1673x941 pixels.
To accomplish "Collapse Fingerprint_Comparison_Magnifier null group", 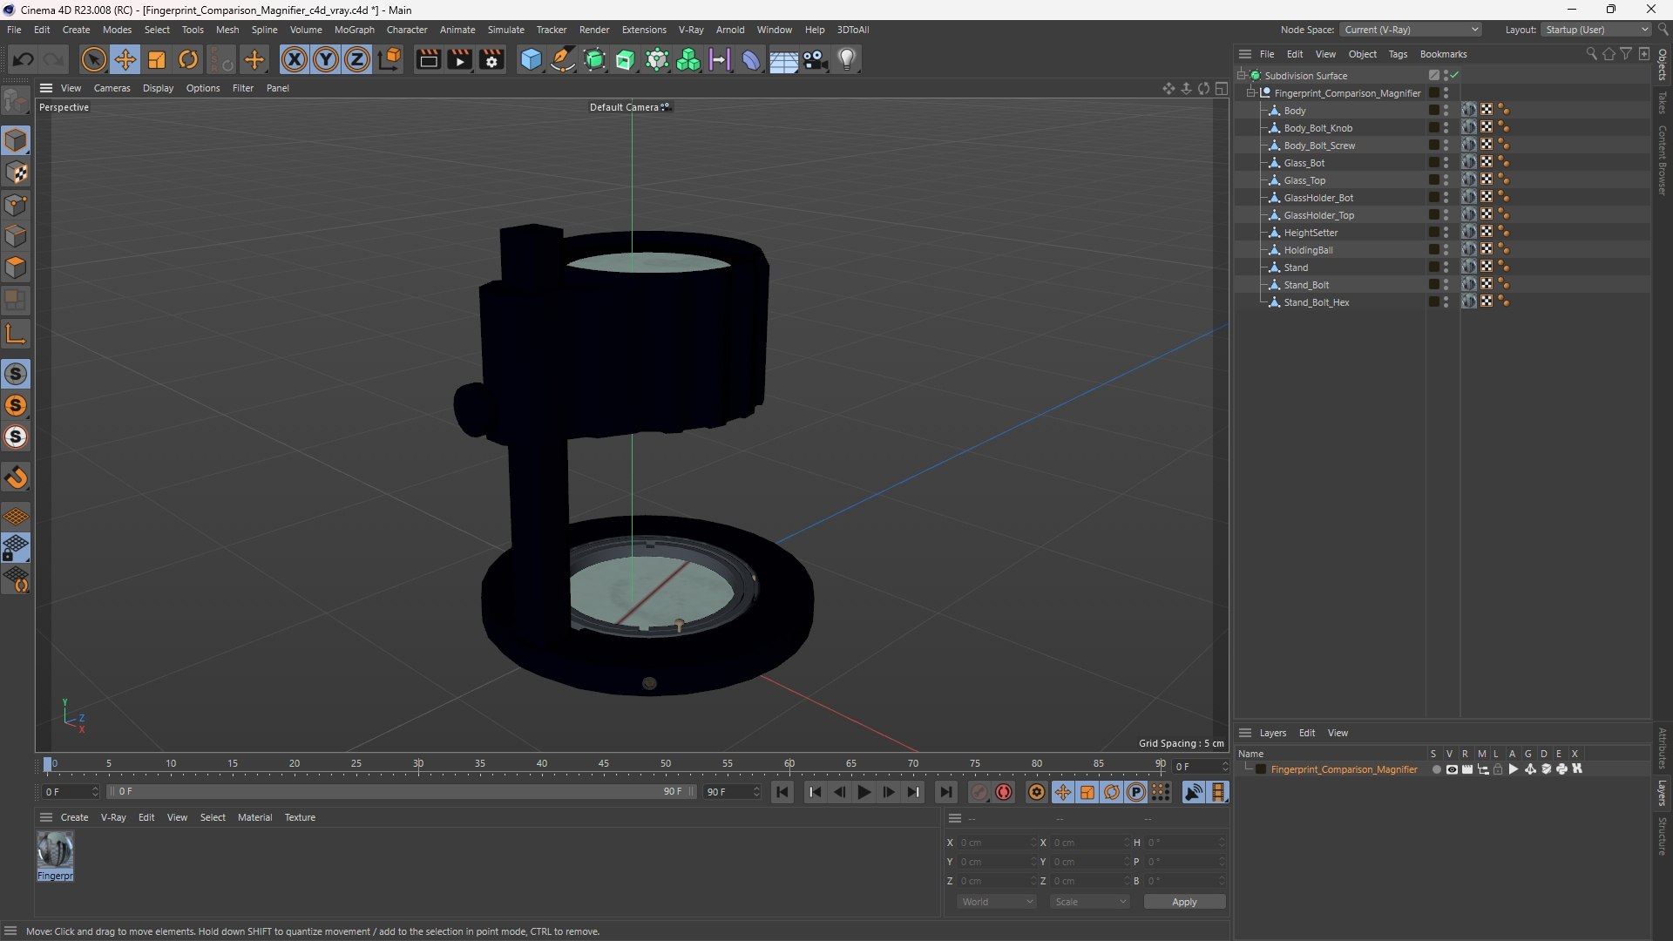I will tap(1251, 92).
